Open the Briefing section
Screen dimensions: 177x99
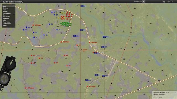9,8
